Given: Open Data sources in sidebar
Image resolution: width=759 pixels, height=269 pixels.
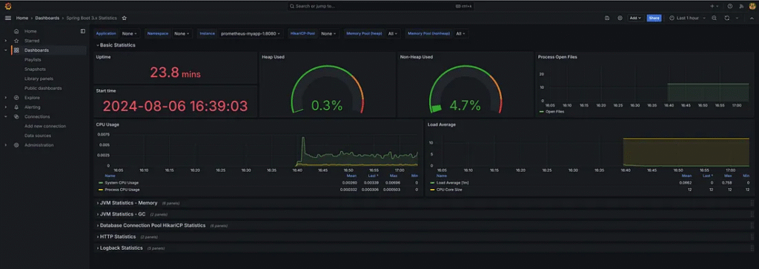Looking at the screenshot, I should tap(38, 136).
